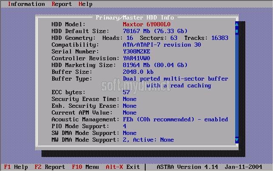Click the Current APM Value None value
273x171 pixels.
[x=129, y=112]
